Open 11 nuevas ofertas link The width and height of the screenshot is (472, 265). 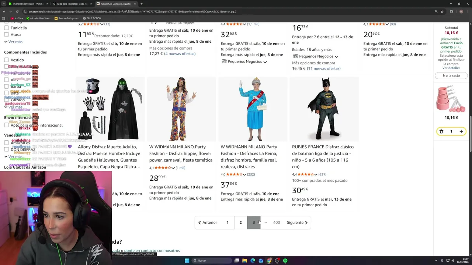(x=324, y=68)
